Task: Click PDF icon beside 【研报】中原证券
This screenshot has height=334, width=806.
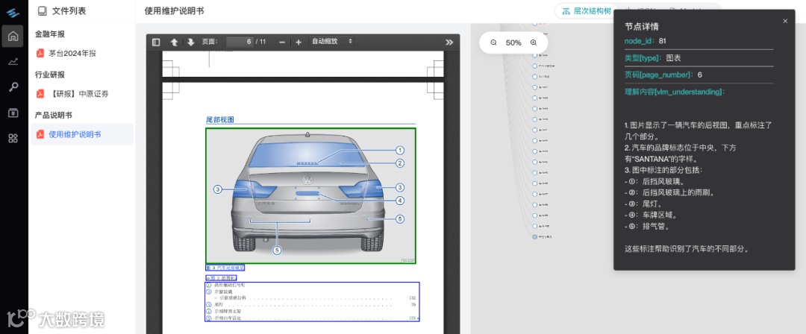Action: coord(40,93)
